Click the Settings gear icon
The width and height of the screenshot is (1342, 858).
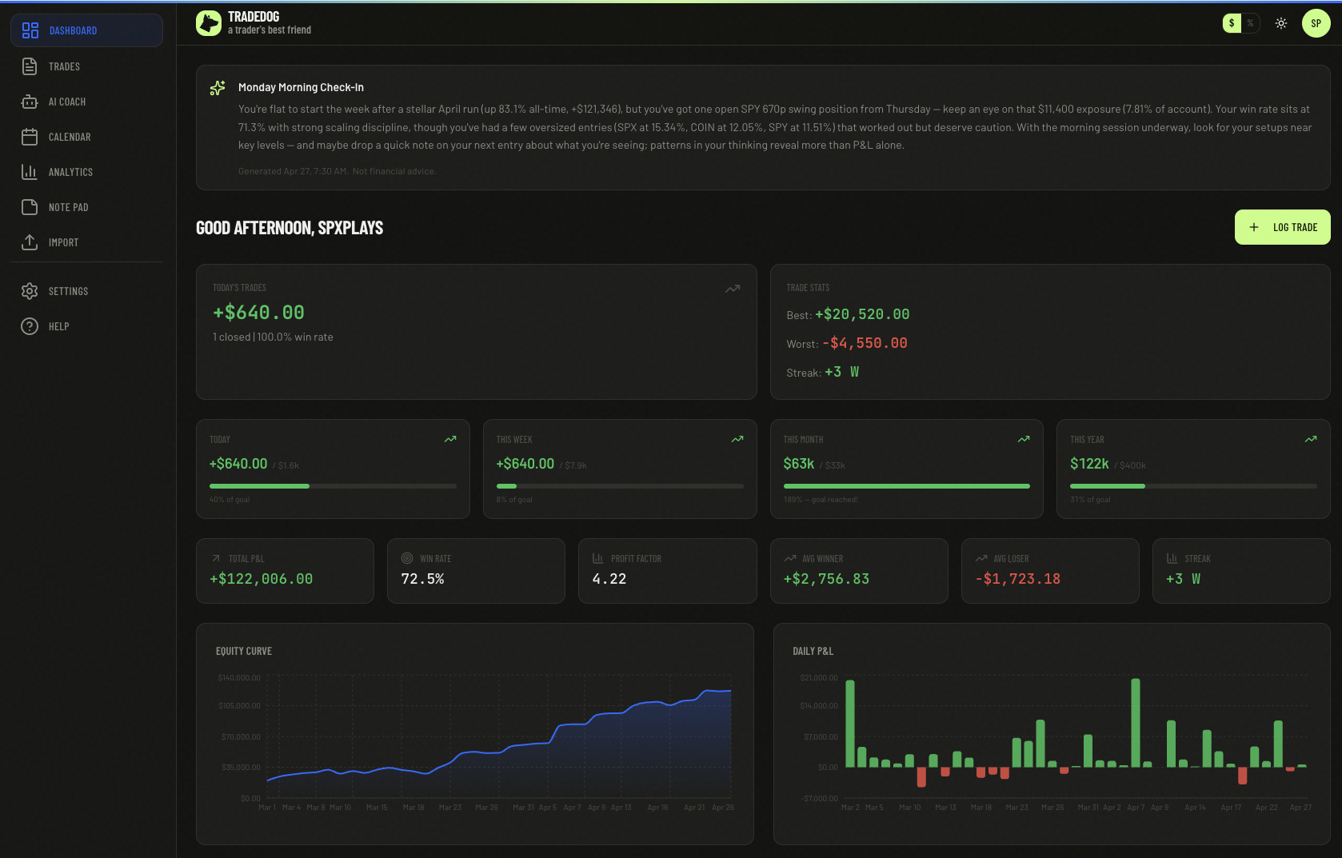[30, 291]
